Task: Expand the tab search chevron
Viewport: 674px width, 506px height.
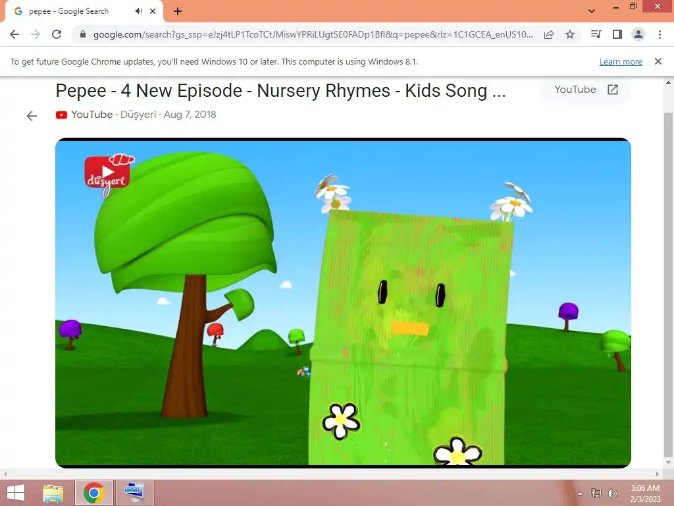Action: [592, 11]
